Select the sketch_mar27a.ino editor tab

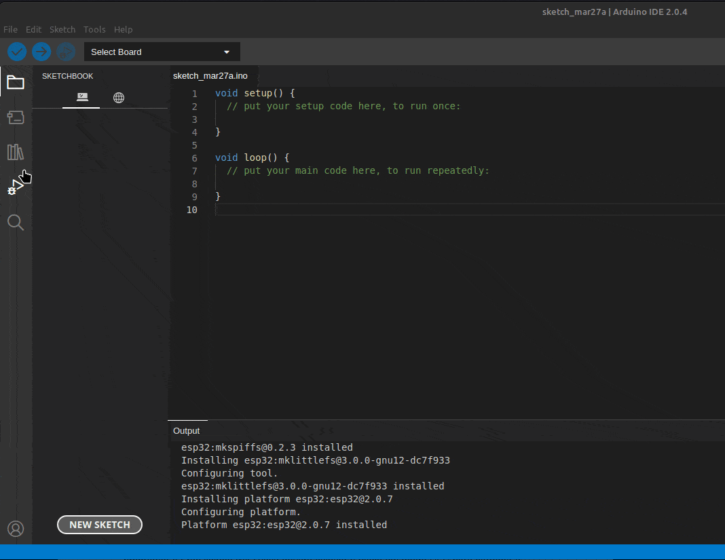coord(210,76)
